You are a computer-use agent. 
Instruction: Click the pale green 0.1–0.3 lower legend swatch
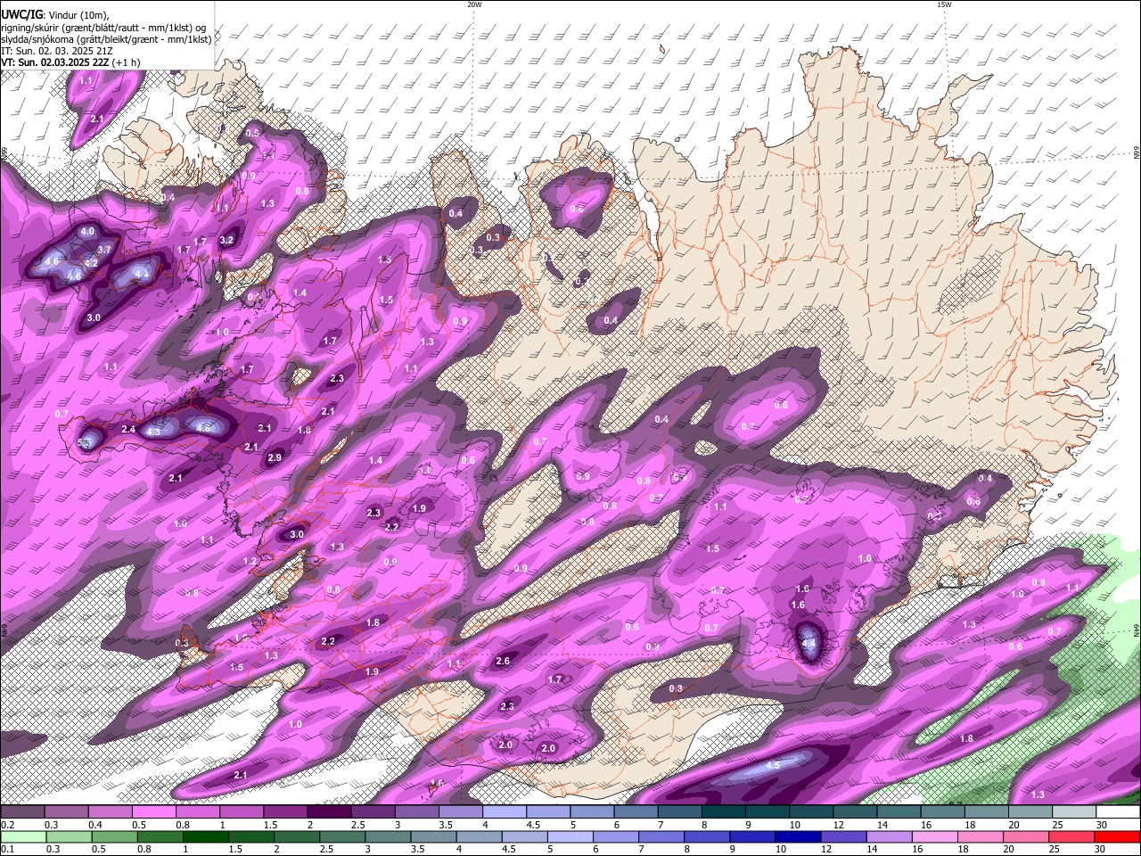pos(23,837)
